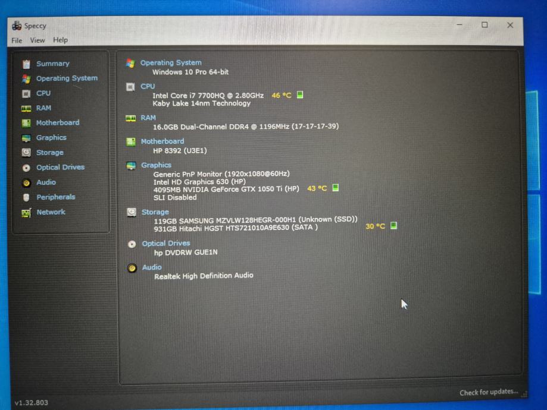Click the Graphics monitor icon in summary panel
The width and height of the screenshot is (547, 410).
[x=131, y=166]
